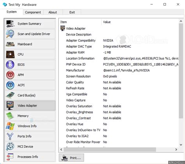Image resolution: width=185 pixels, height=164 pixels.
Task: Select the Adapter RAM row
Action: point(119,52)
